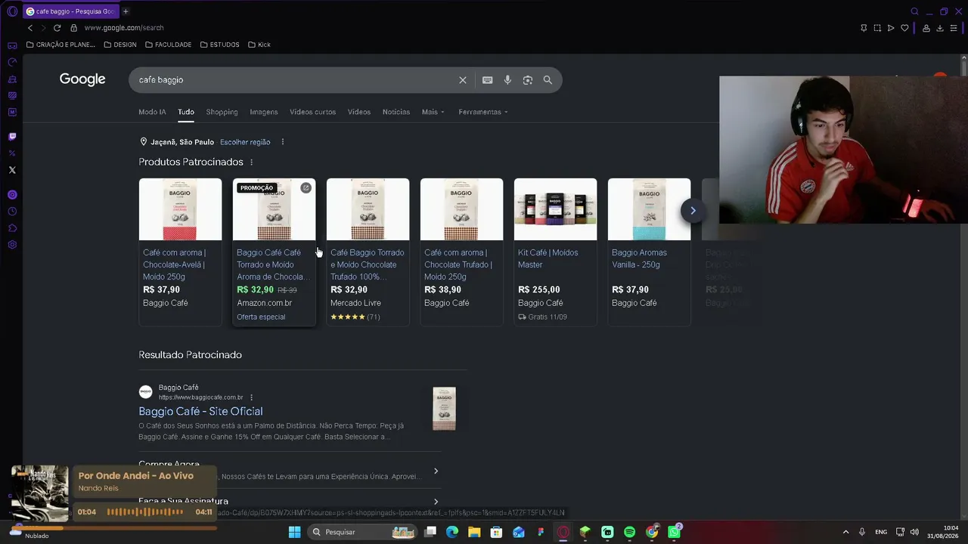This screenshot has width=968, height=544.
Task: Open GX Control speedometer icon in sidebar
Action: pos(12,62)
